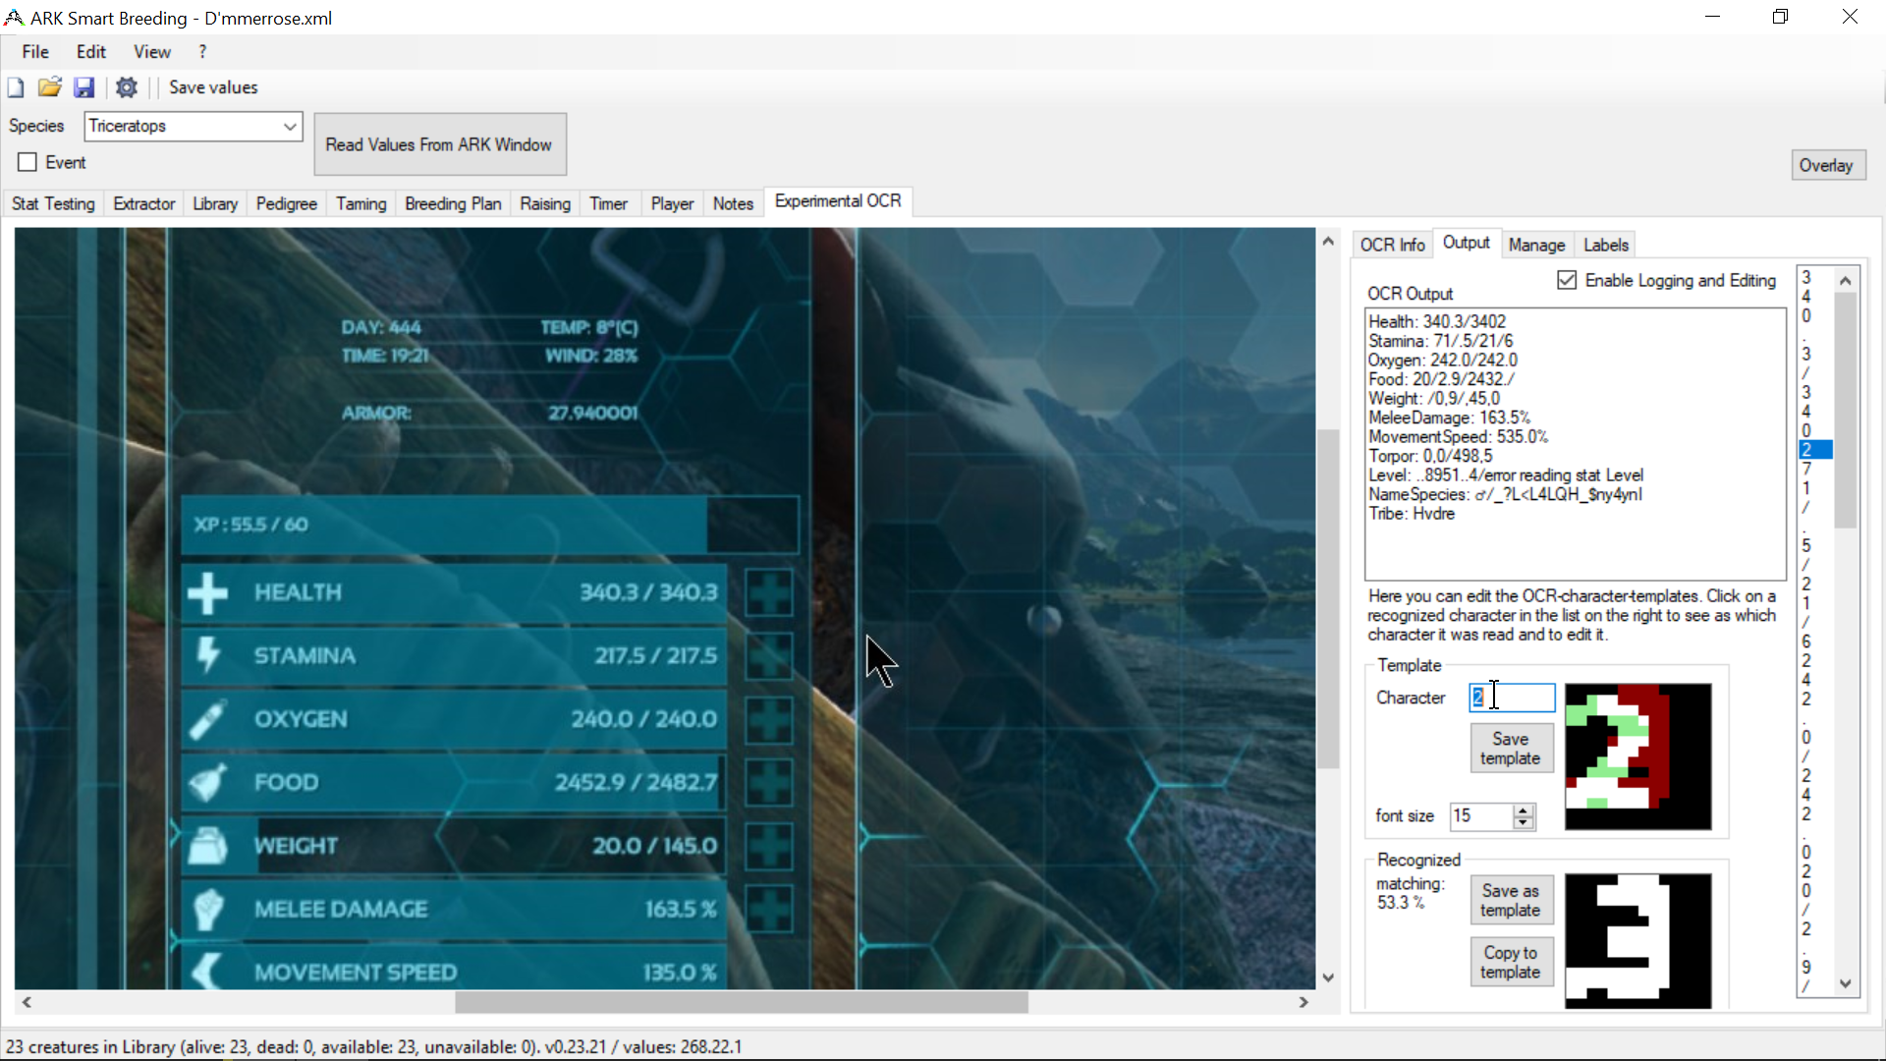
Task: Create a new library file
Action: [15, 87]
